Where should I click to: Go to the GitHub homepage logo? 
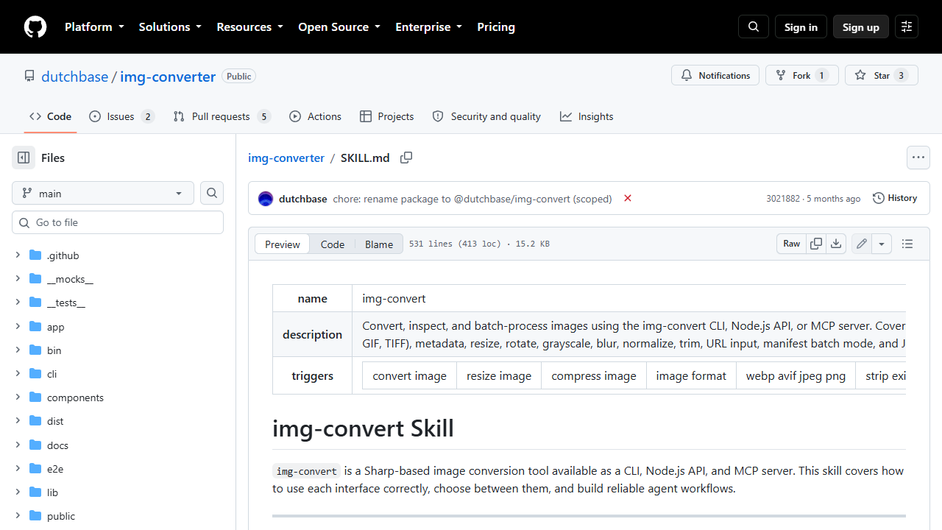[35, 26]
